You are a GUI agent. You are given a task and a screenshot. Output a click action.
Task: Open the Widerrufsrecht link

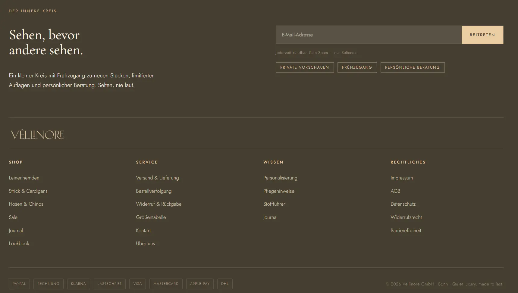pos(406,217)
